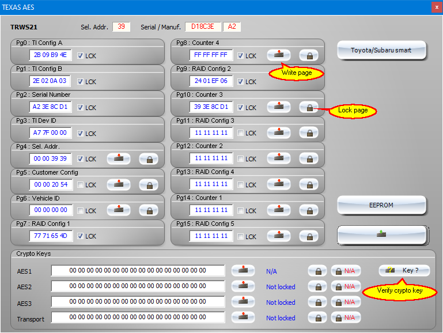The height and width of the screenshot is (333, 443).
Task: Click lock page icon for Pg10 Counter 3
Action: (x=310, y=107)
